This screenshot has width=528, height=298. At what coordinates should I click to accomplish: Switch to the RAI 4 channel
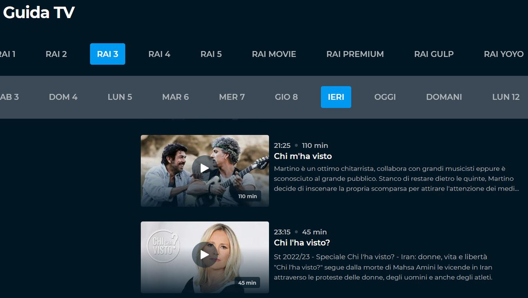[x=159, y=54]
